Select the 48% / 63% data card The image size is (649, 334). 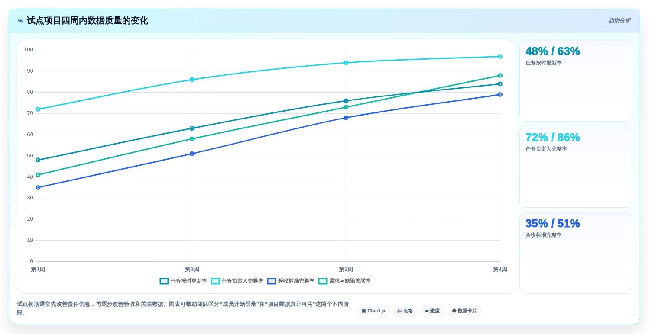point(576,81)
